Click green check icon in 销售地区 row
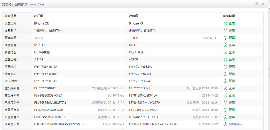 click(225, 52)
